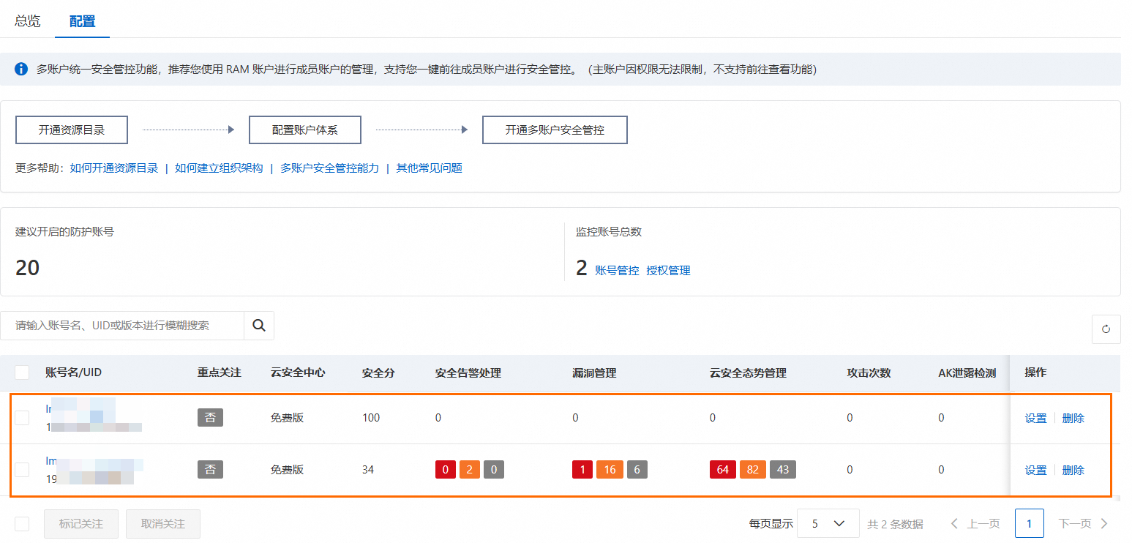1132x543 pixels.
Task: Click the 开通资源目录 step button
Action: 72,130
